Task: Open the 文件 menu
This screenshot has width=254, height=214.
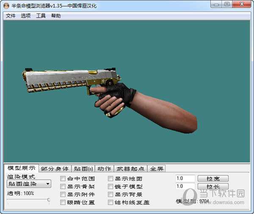Action: point(11,16)
